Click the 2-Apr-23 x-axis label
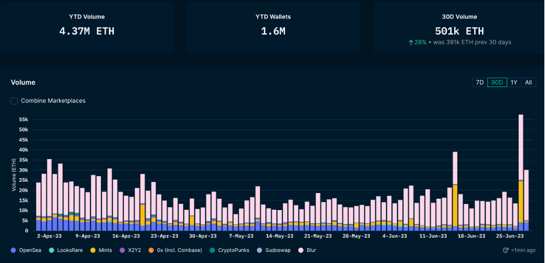 click(x=49, y=236)
